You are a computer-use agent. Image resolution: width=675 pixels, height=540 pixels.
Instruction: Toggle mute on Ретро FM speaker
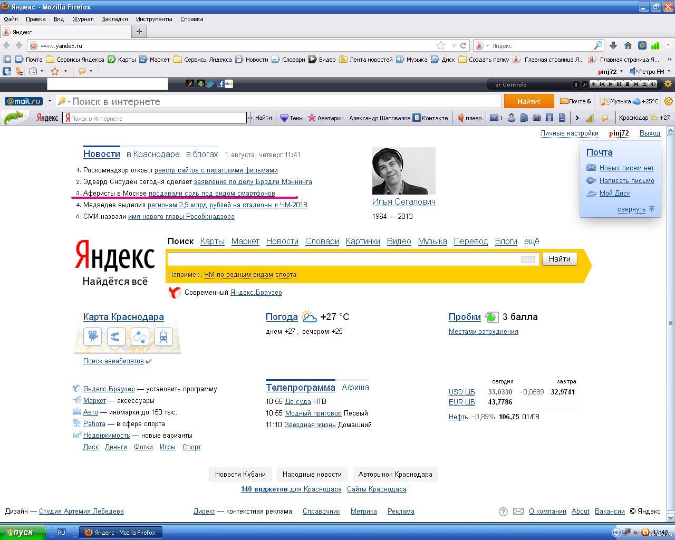(x=634, y=71)
